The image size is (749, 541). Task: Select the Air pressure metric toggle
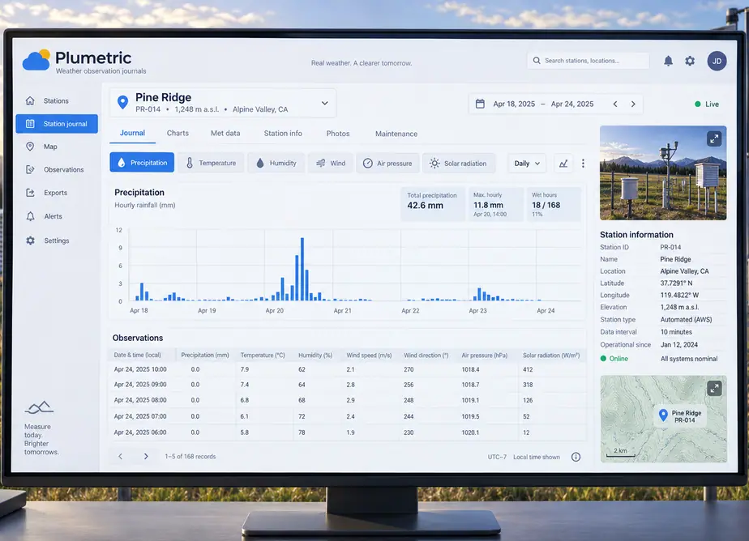tap(387, 163)
